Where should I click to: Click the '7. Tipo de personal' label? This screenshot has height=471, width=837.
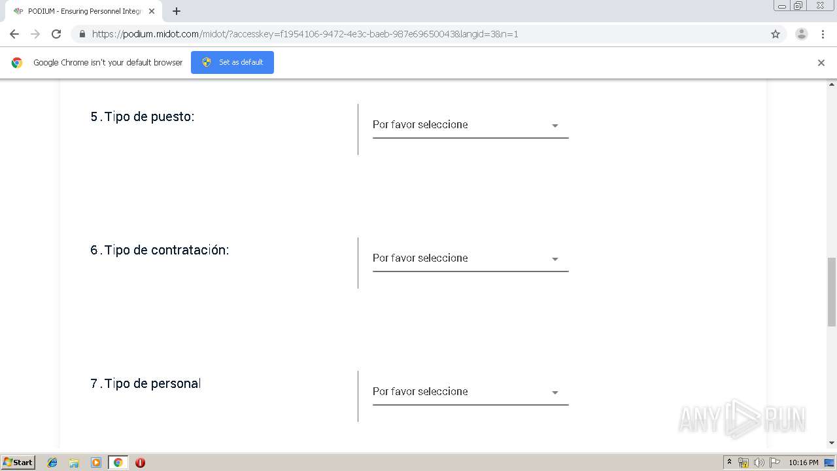145,384
